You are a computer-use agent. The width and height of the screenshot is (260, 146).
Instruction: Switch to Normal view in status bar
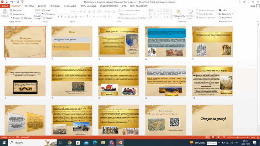(x=207, y=137)
